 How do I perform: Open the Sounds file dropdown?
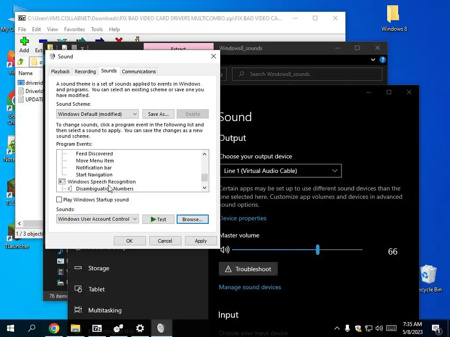(98, 219)
